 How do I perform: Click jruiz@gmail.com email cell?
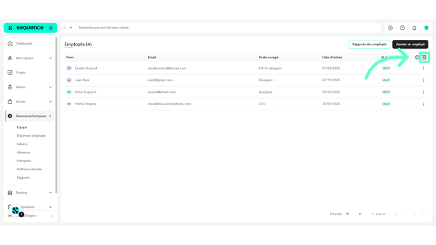(x=160, y=80)
